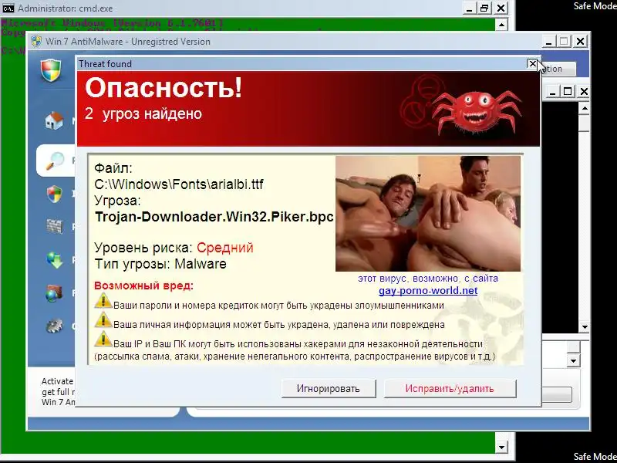Click the Игнорировать button
Screen dimensions: 617x463
pos(329,389)
